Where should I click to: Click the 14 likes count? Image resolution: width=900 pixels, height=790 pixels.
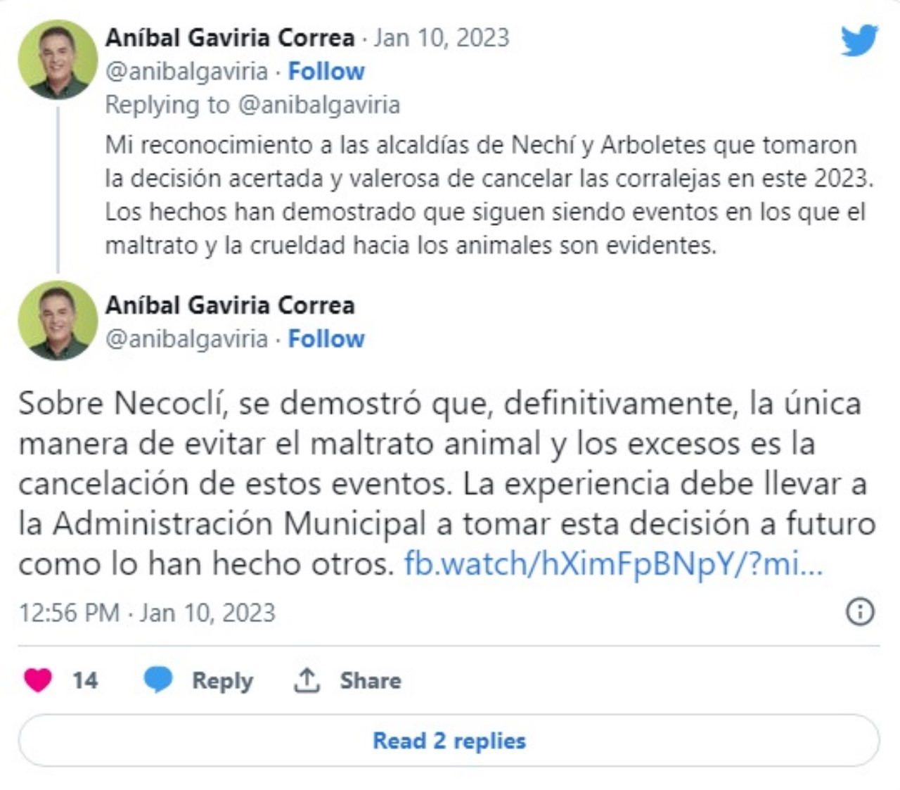[x=85, y=680]
